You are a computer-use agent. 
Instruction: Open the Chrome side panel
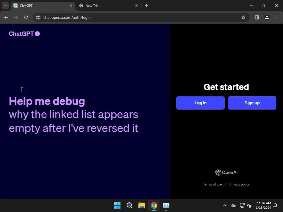257,17
